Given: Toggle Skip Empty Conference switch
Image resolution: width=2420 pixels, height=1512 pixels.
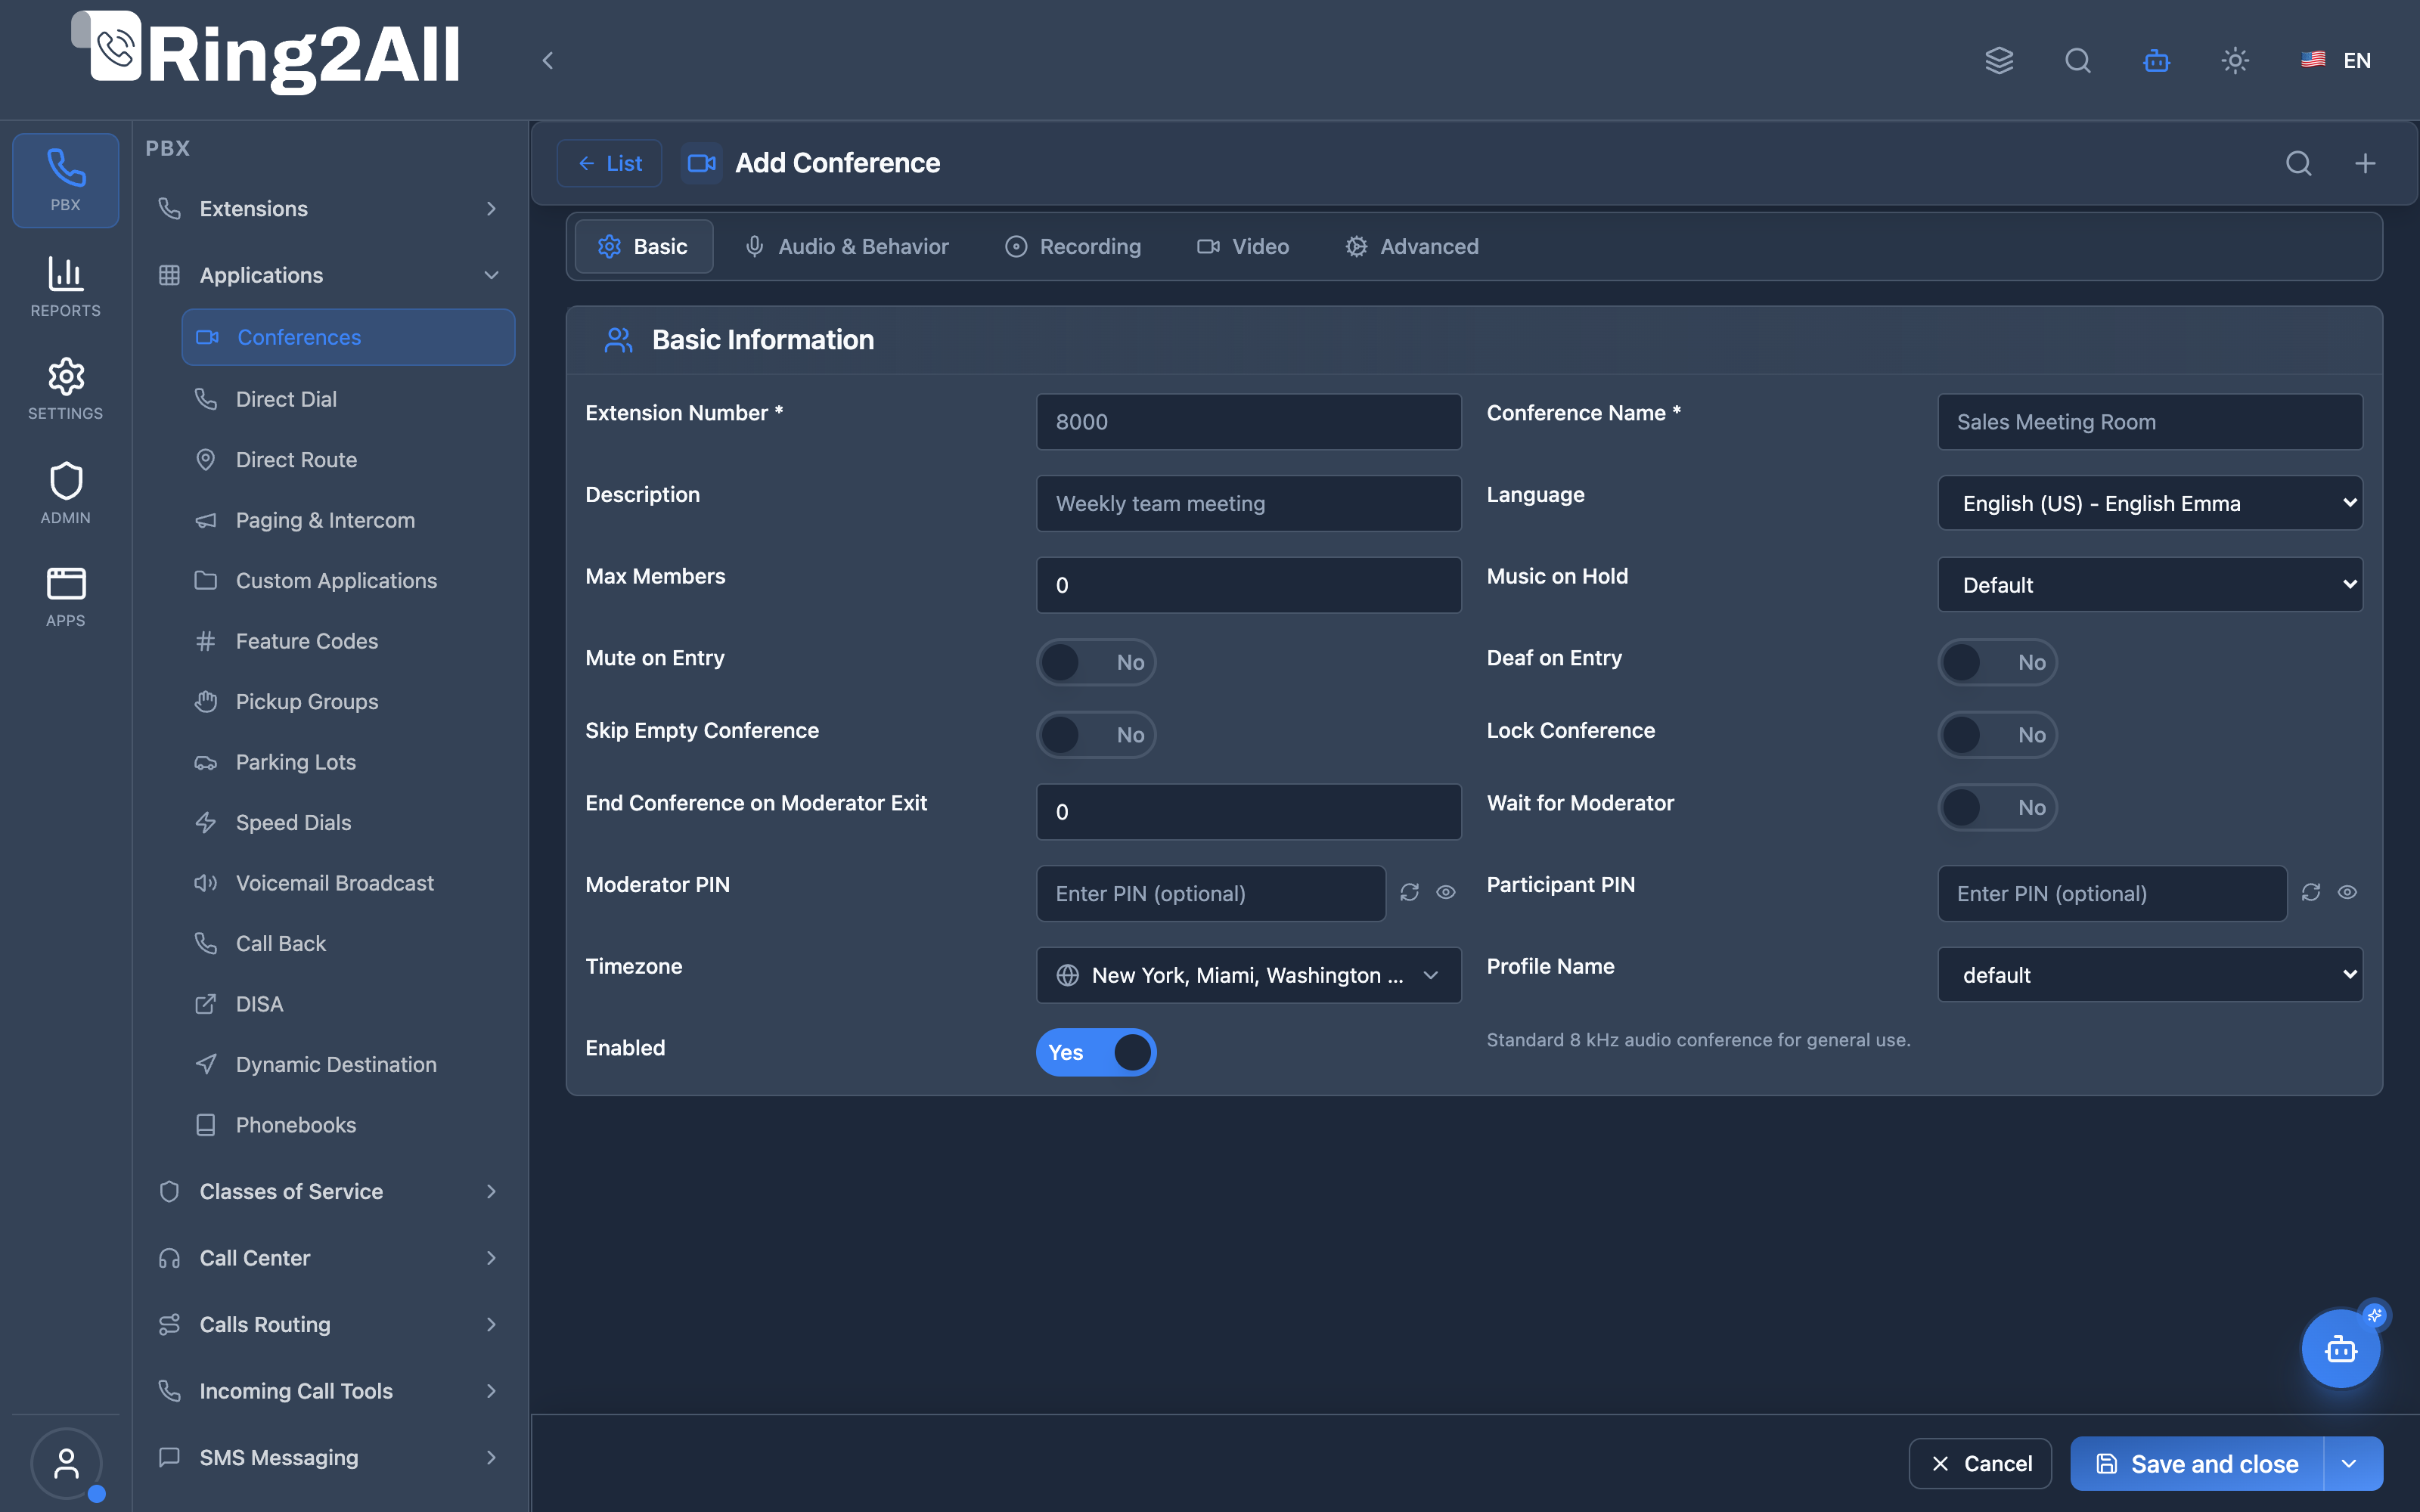Looking at the screenshot, I should [x=1096, y=735].
